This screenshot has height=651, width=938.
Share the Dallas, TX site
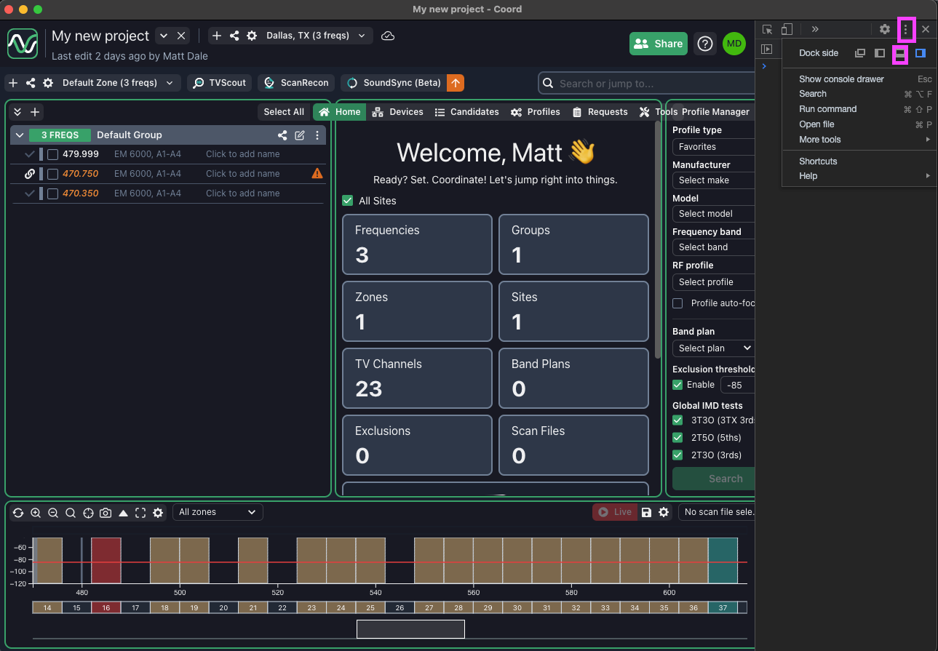point(234,36)
